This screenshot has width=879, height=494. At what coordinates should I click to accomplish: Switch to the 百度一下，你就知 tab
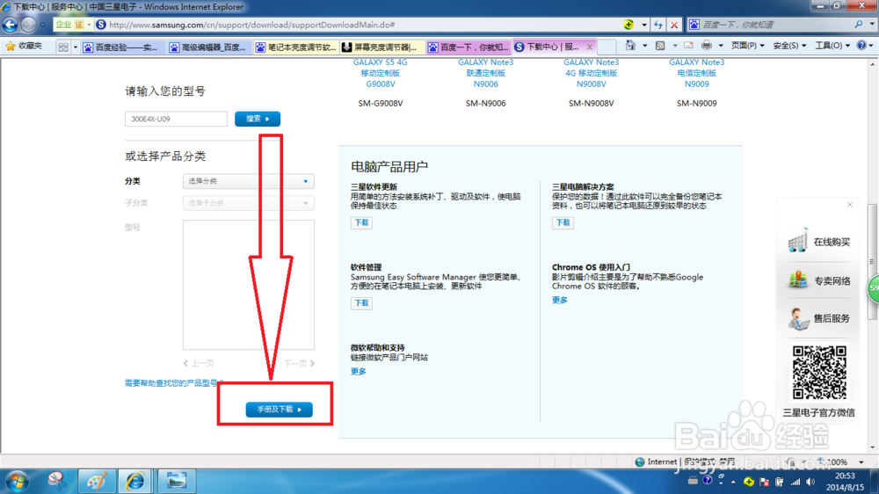[469, 47]
